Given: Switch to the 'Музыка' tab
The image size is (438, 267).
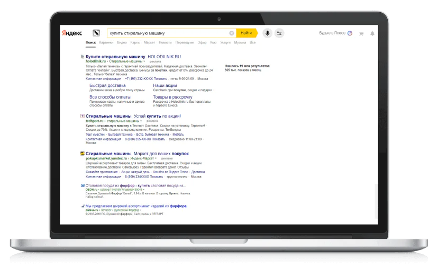Looking at the screenshot, I should [240, 42].
